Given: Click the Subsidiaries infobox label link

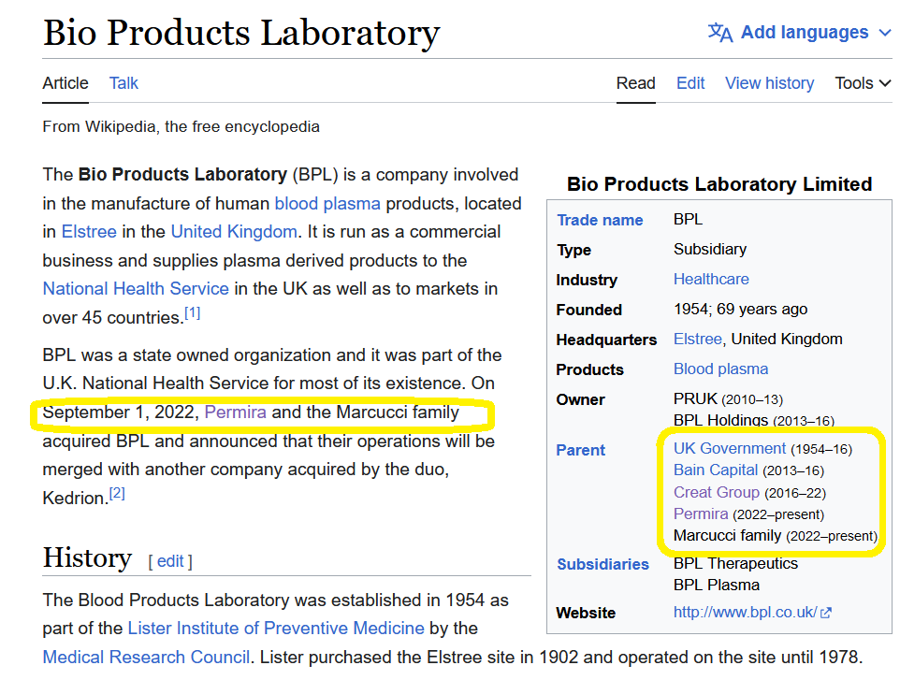Looking at the screenshot, I should (x=602, y=565).
